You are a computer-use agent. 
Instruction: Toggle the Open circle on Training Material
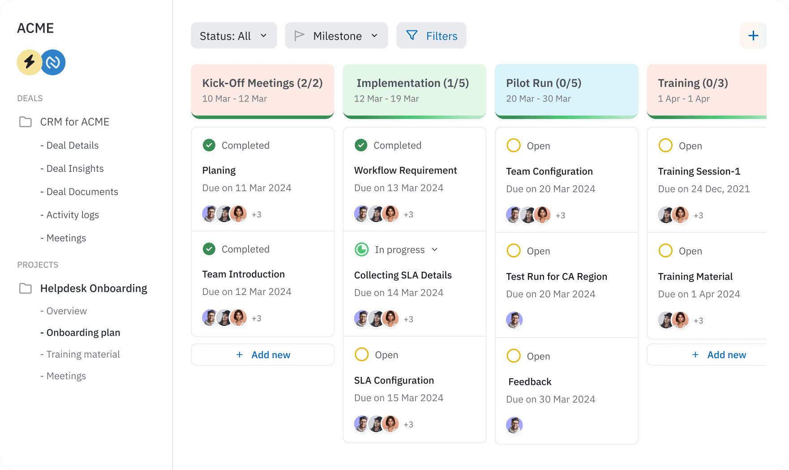(x=665, y=251)
